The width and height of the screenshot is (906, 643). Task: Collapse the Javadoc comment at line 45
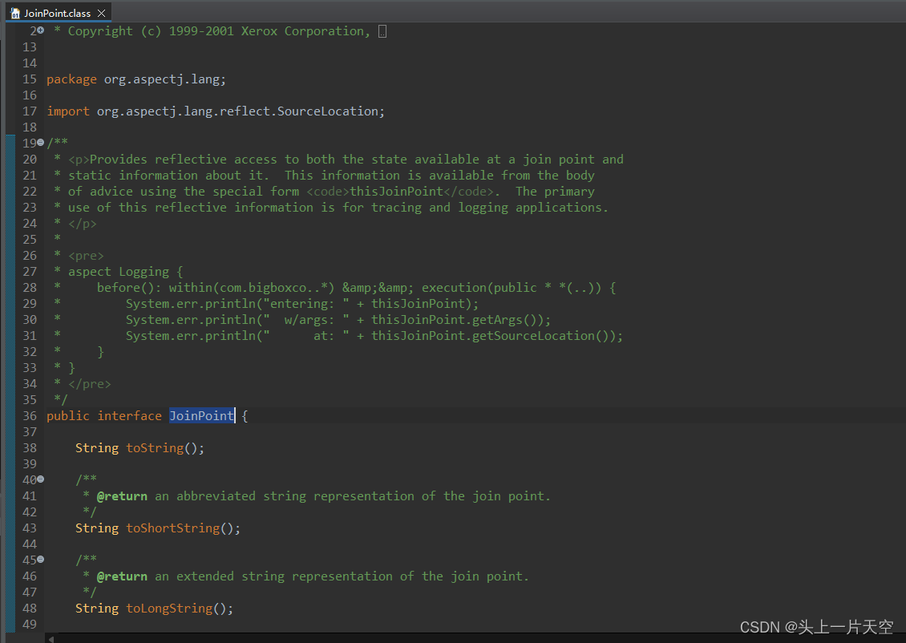pos(40,560)
